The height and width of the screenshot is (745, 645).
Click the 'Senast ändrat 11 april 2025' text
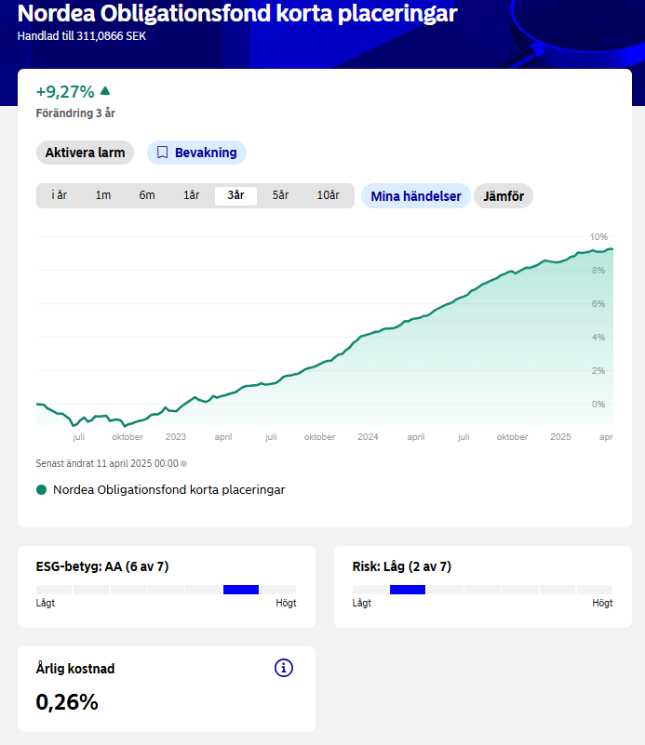click(107, 463)
